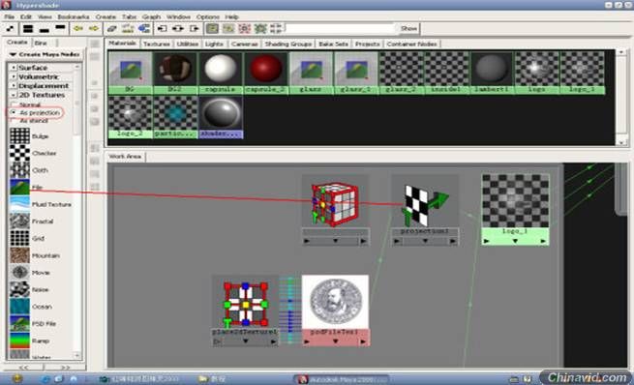Collapse the Create Maya Nodes dropdown
Viewport: 634px width, 385px height.
[x=13, y=54]
